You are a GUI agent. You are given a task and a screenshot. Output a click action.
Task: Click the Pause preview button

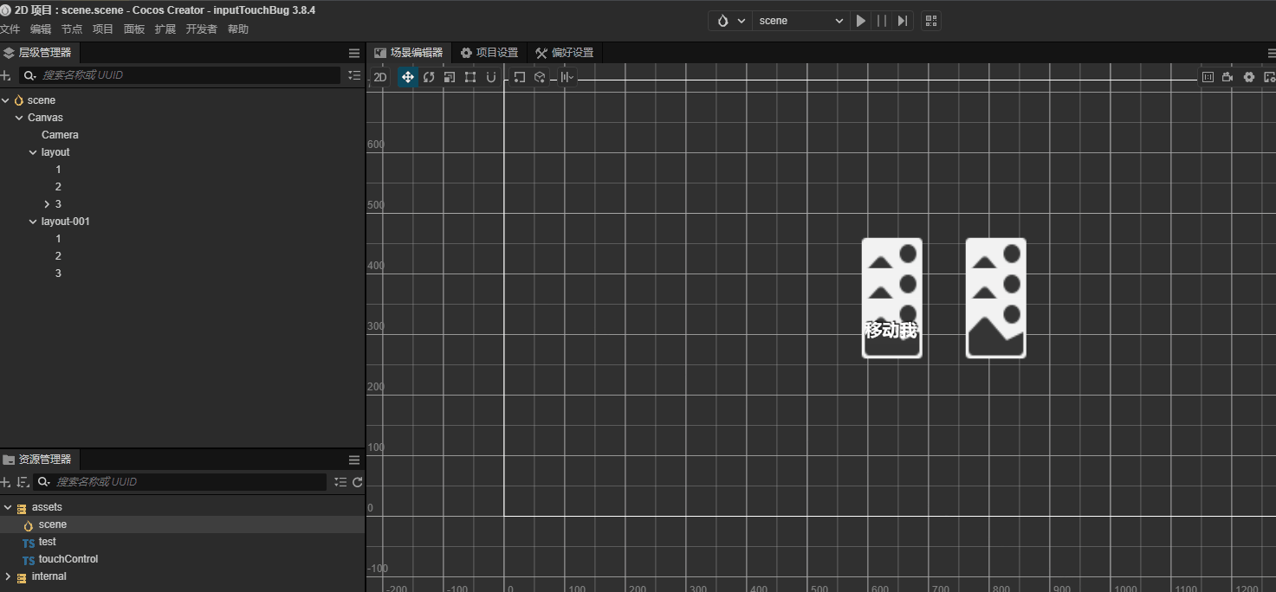882,21
